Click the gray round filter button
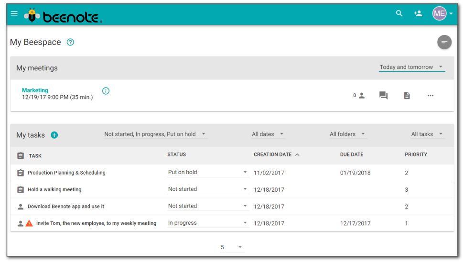 point(444,42)
